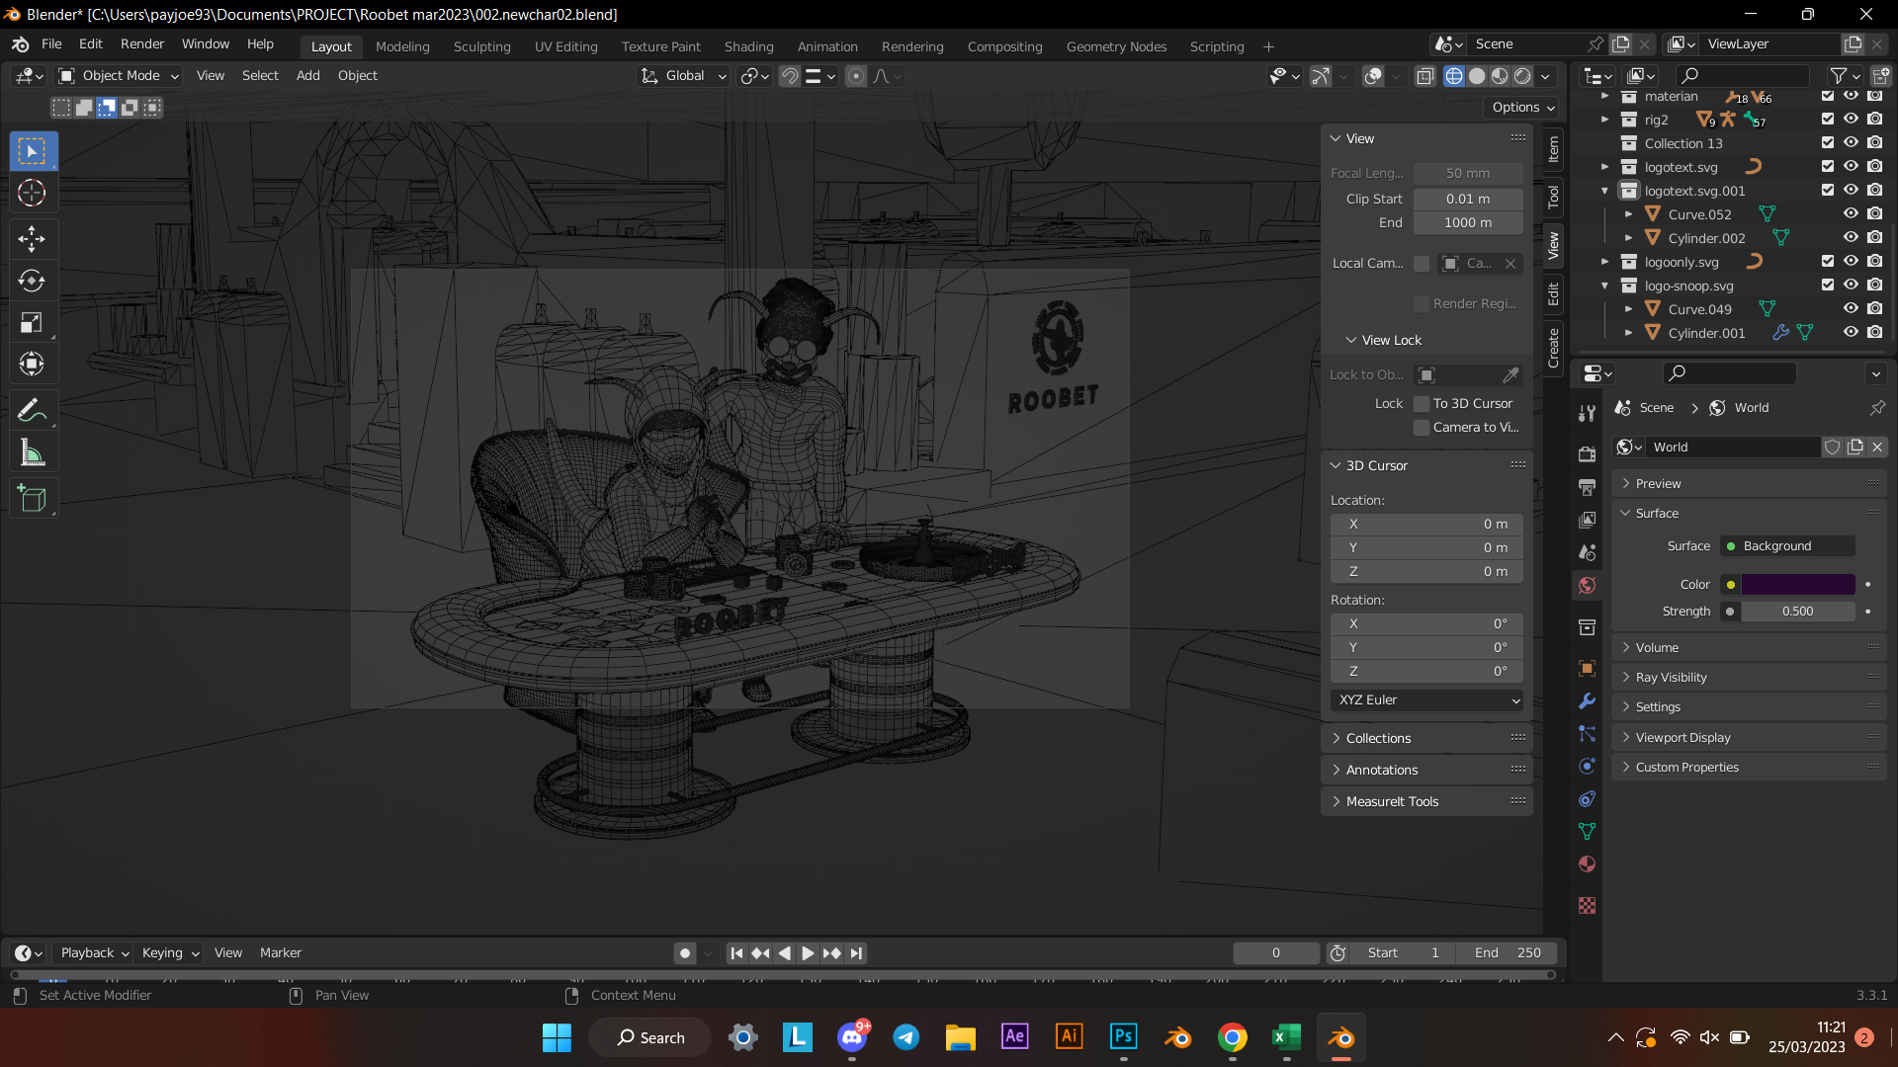Select the Move tool
This screenshot has width=1898, height=1067.
pyautogui.click(x=33, y=238)
